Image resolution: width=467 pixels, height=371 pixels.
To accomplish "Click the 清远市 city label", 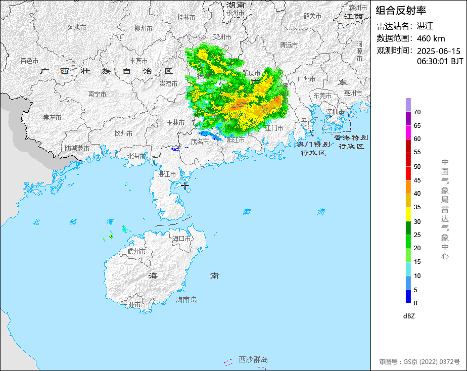I will 289,45.
